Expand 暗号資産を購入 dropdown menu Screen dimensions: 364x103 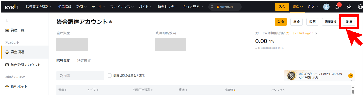[x=39, y=7]
